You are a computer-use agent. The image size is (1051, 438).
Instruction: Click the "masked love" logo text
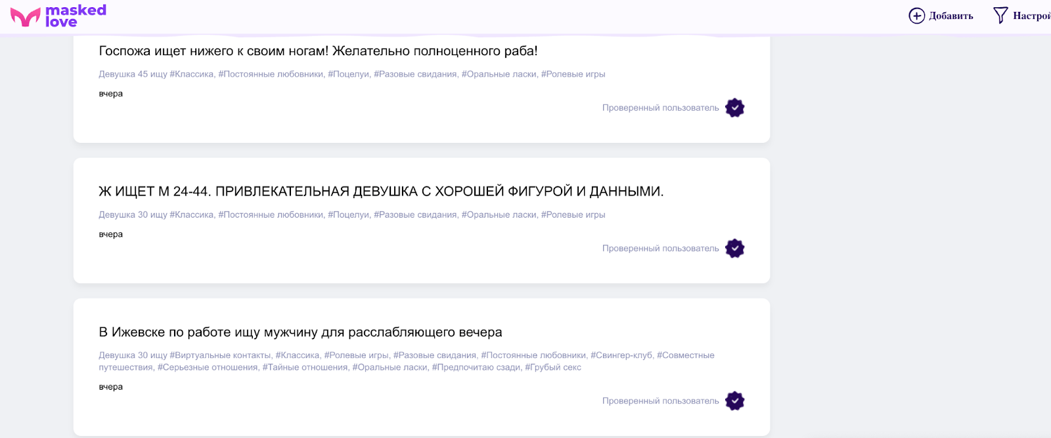[x=76, y=16]
